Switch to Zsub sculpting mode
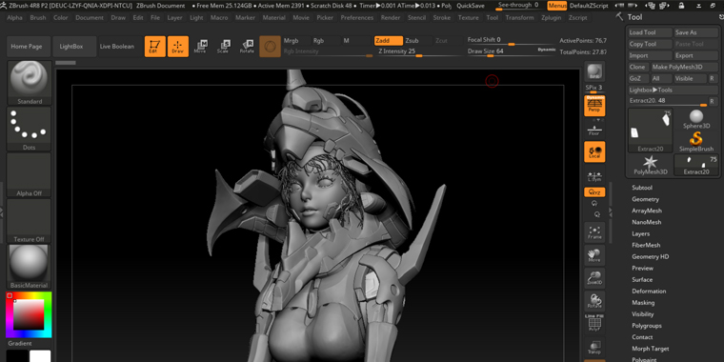Screen dimensions: 724x362 click(418, 41)
